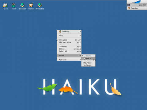
Task: Choose the checked Icon View entry
Action: pyautogui.click(x=69, y=40)
